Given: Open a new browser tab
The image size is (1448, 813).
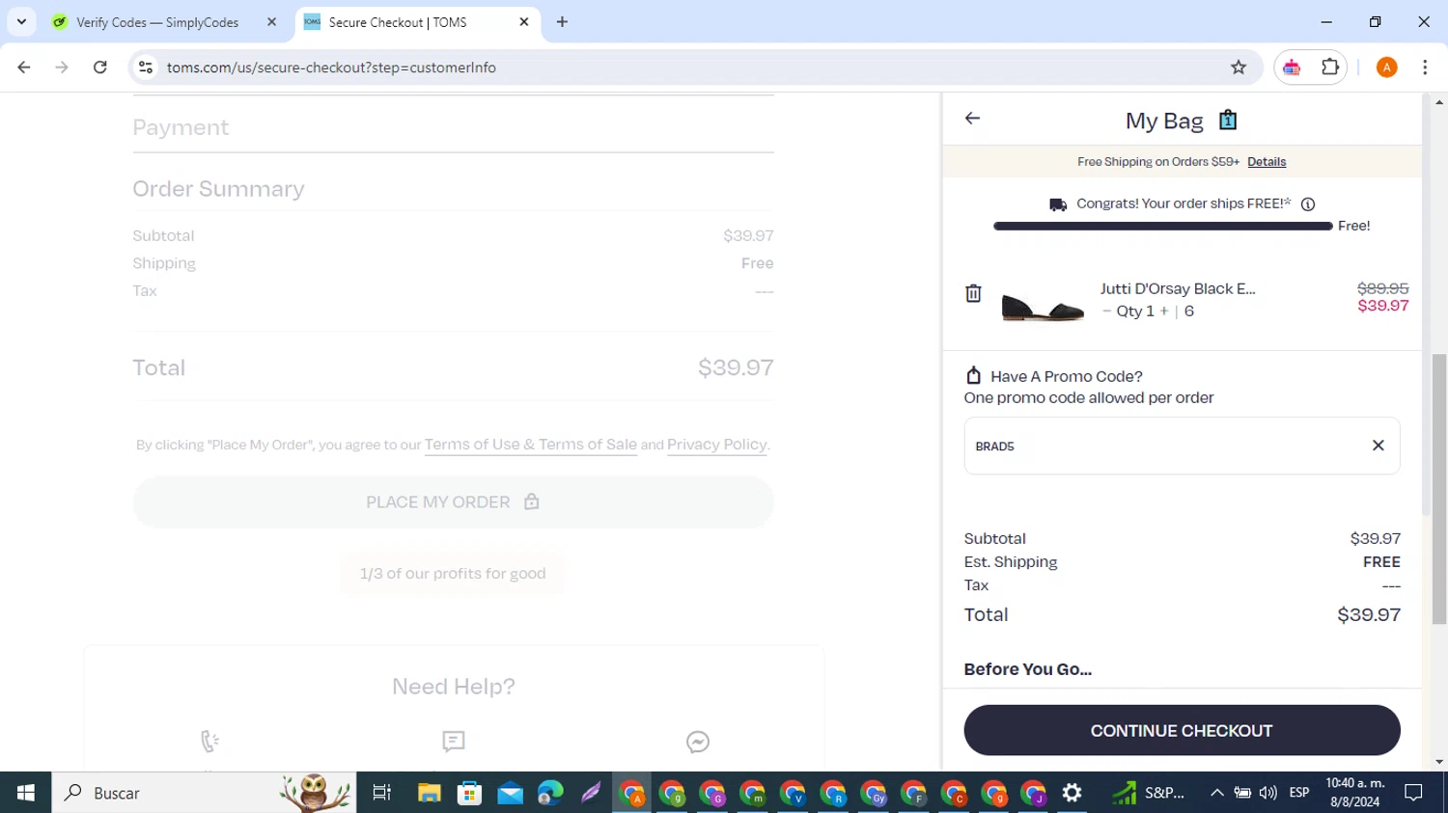Looking at the screenshot, I should pos(562,22).
